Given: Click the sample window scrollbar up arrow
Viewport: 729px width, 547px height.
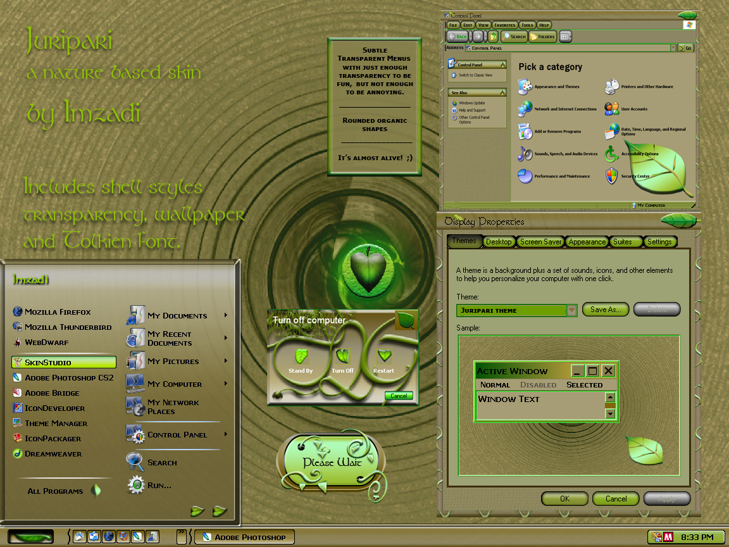Looking at the screenshot, I should tap(610, 397).
